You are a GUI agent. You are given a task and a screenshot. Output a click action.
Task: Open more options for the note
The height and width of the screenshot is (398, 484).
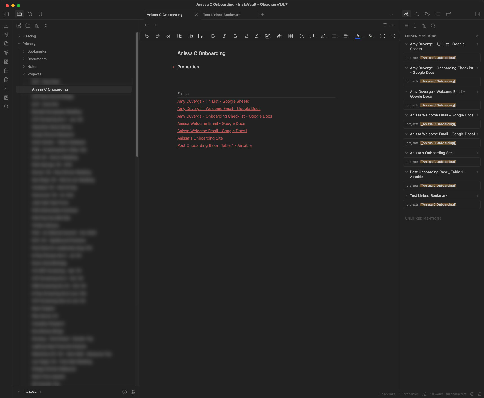click(393, 25)
